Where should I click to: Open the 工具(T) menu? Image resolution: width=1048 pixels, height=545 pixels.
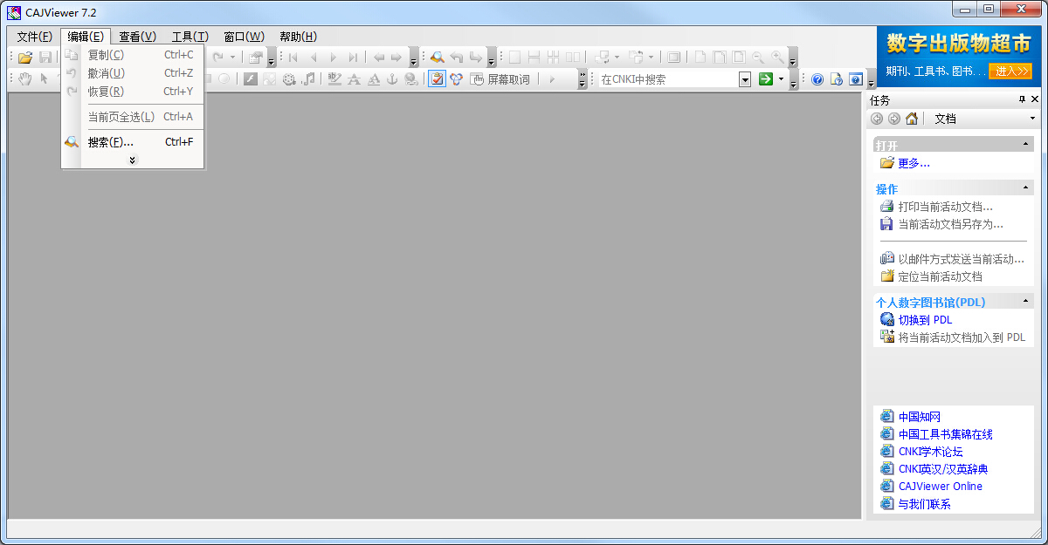click(190, 37)
